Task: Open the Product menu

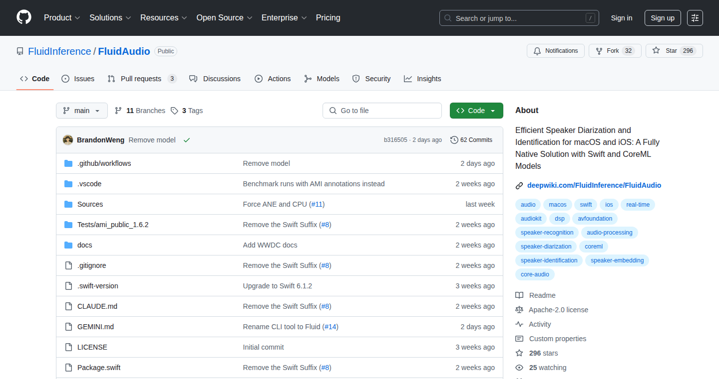Action: [62, 18]
